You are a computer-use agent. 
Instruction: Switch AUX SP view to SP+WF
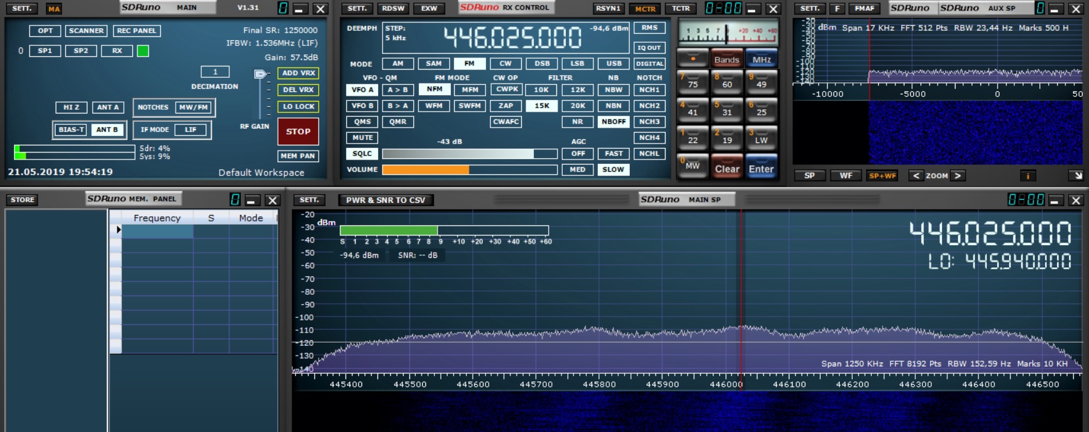point(882,175)
